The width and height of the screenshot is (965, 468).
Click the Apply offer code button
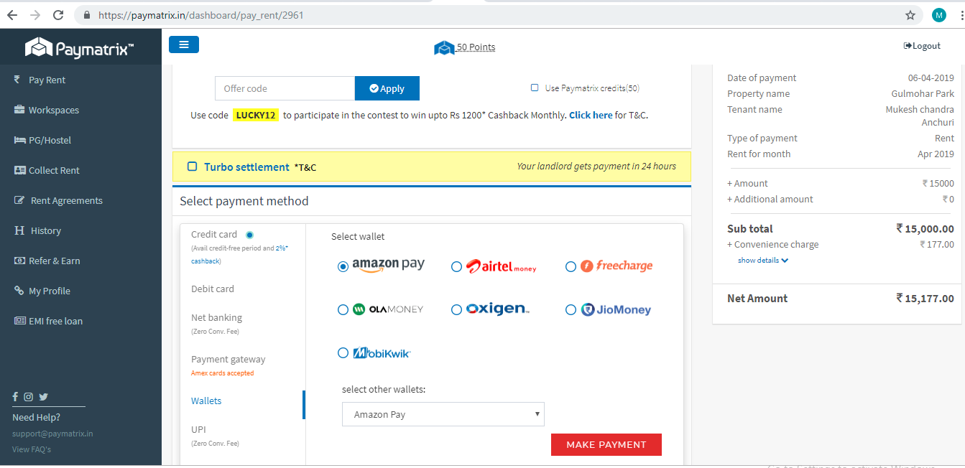387,88
